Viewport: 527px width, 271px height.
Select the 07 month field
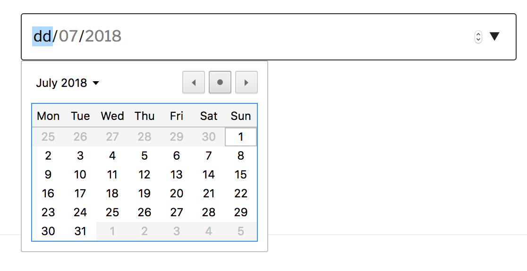68,36
